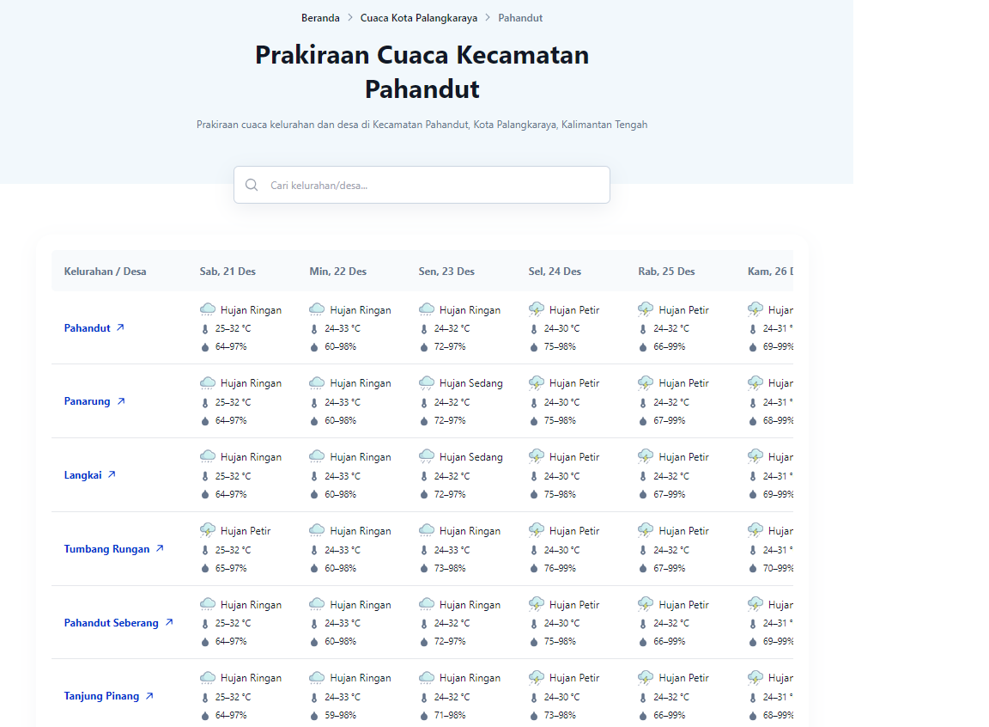
Task: Click arrow icon next to Panarung
Action: (x=121, y=400)
